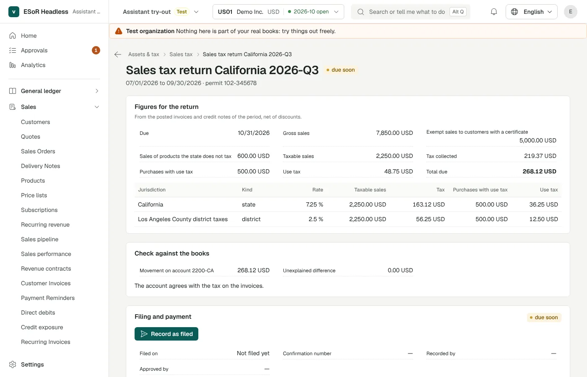
Task: Follow the Assets & tax breadcrumb
Action: pos(144,54)
